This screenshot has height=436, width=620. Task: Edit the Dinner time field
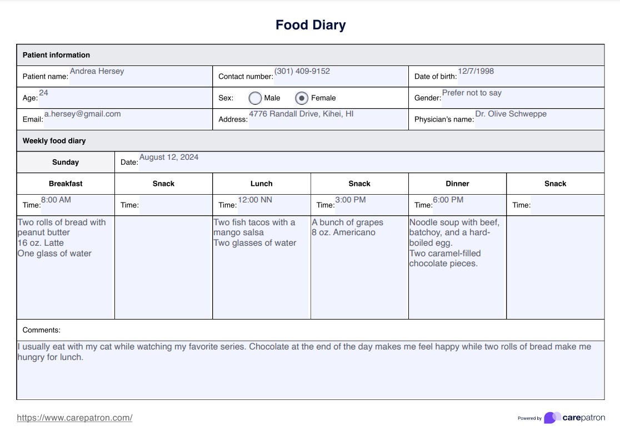(x=469, y=205)
